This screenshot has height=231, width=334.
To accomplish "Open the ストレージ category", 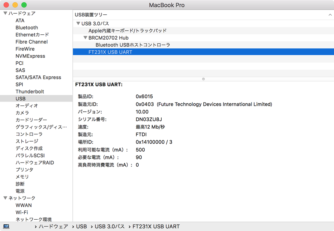I will [x=26, y=141].
